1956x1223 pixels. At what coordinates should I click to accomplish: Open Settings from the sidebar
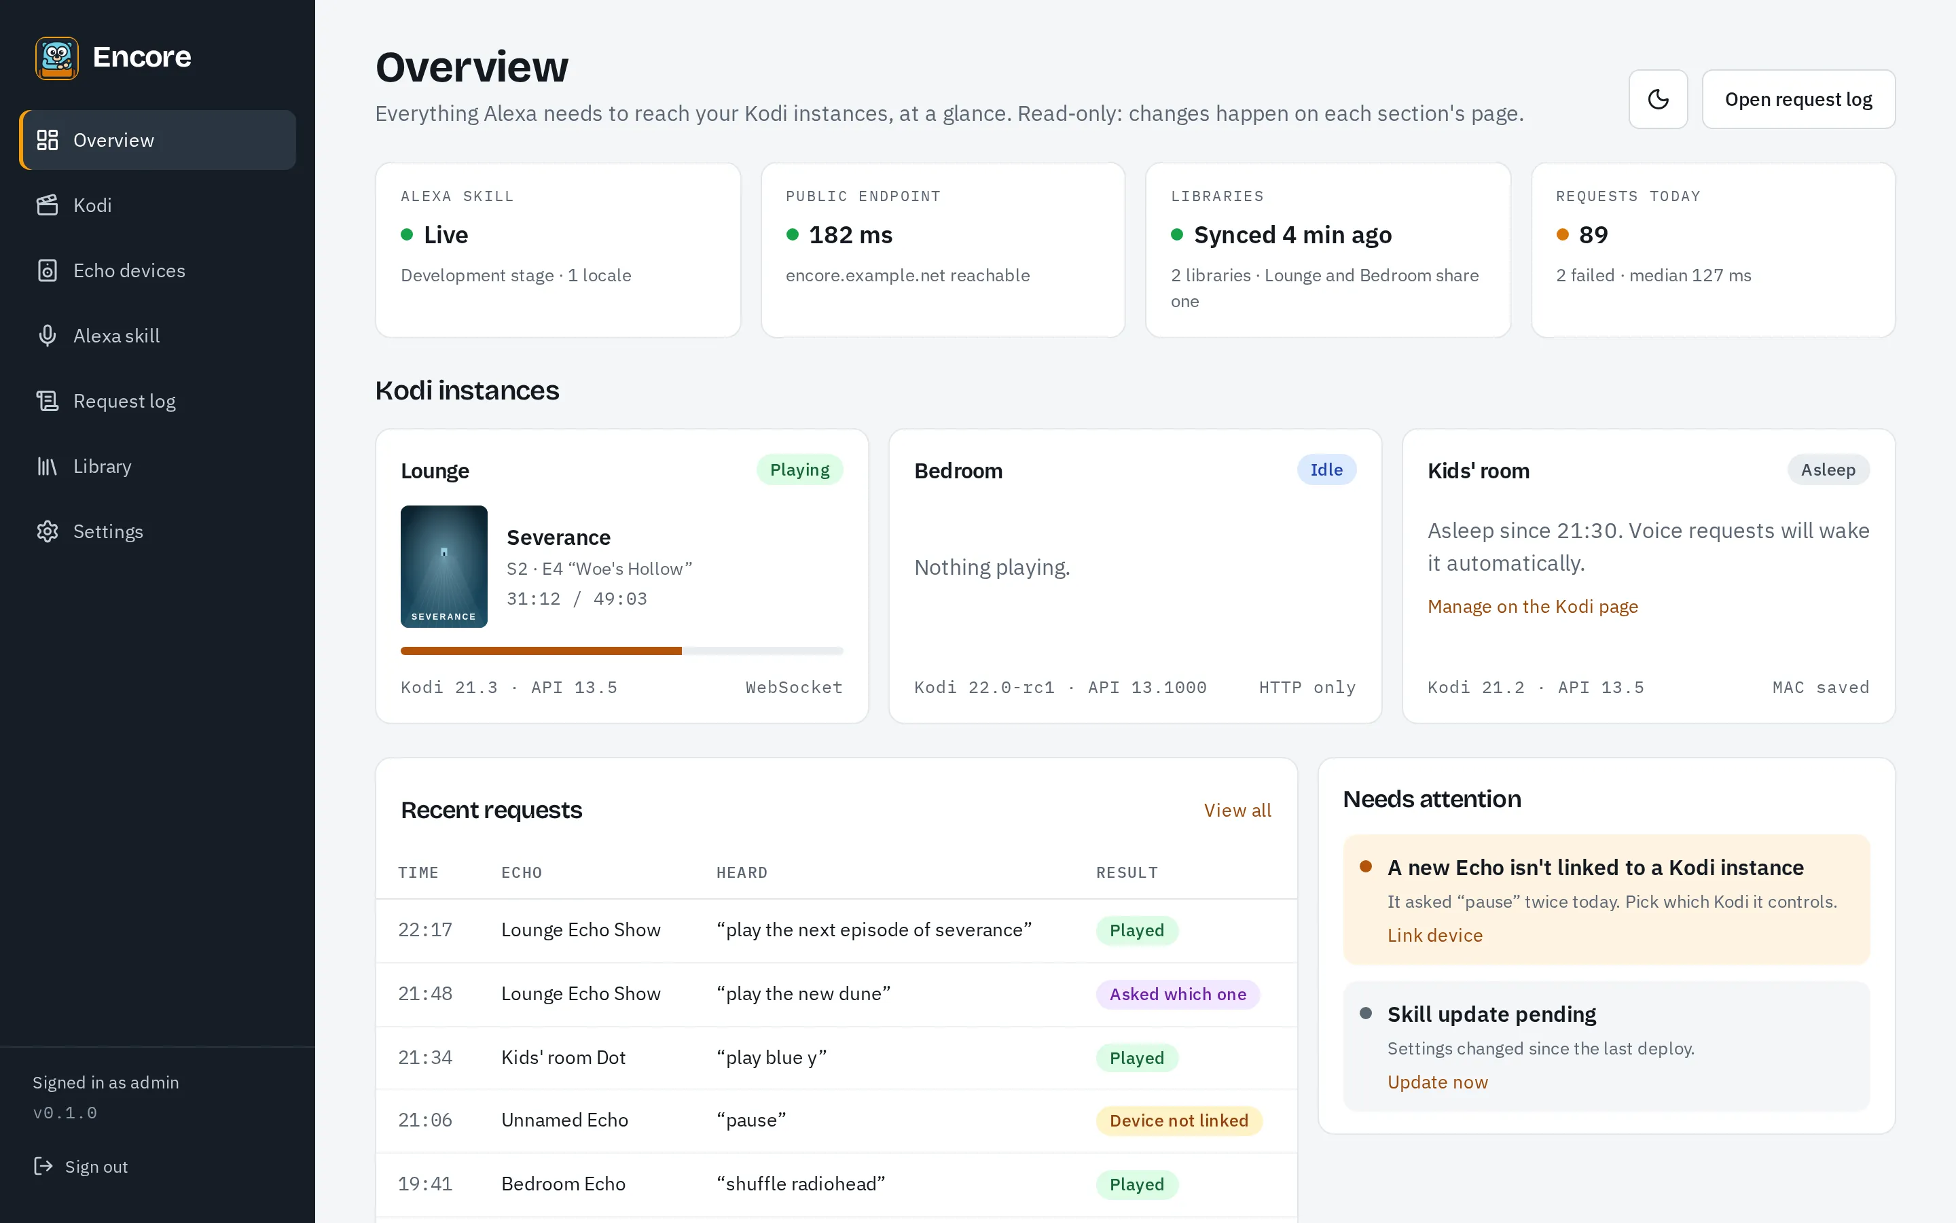click(158, 531)
